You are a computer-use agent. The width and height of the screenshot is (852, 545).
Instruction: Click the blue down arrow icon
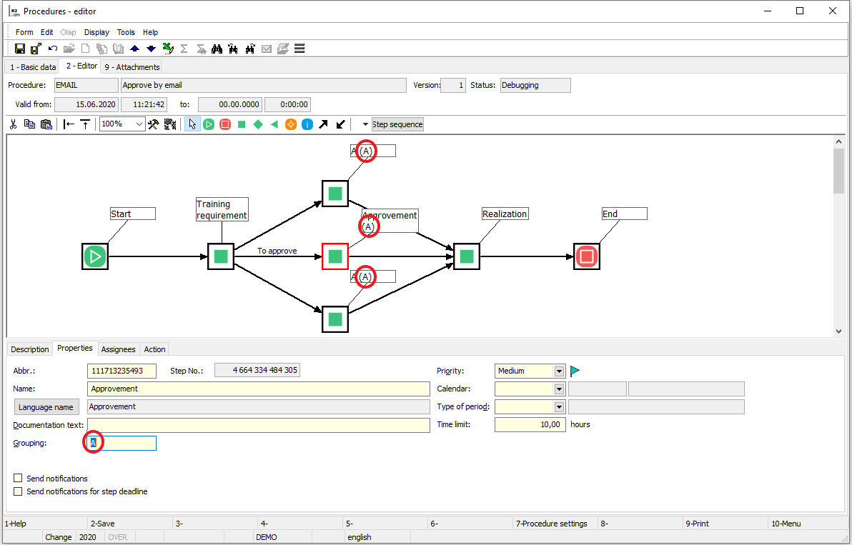tap(151, 49)
